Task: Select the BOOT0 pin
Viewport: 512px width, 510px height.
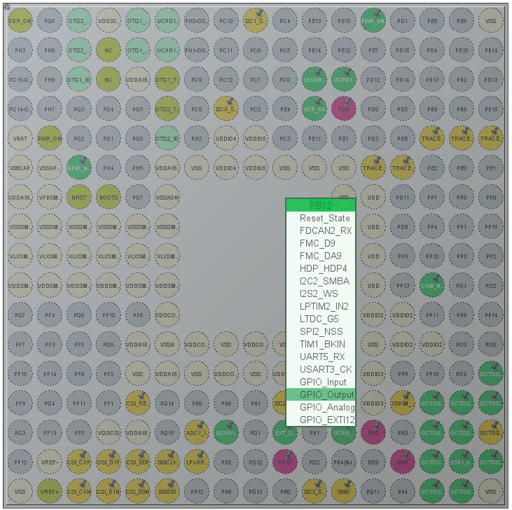Action: (x=109, y=198)
